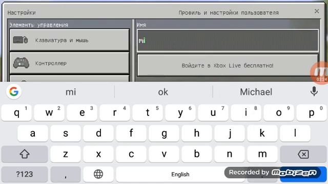Choose the 'ok' word suggestion
The height and width of the screenshot is (184, 328).
tap(163, 92)
